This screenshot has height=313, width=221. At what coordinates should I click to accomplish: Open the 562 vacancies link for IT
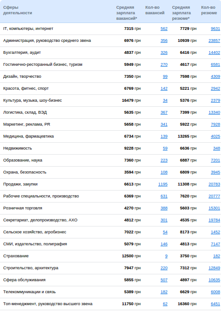pos(164,29)
